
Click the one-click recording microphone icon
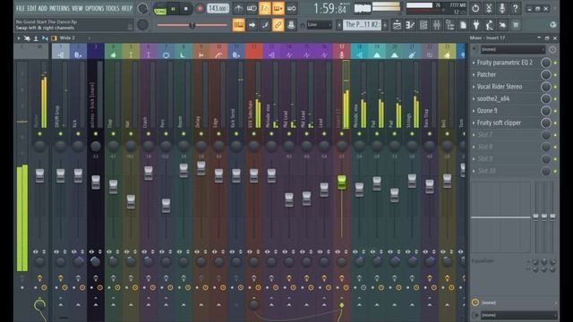click(502, 8)
